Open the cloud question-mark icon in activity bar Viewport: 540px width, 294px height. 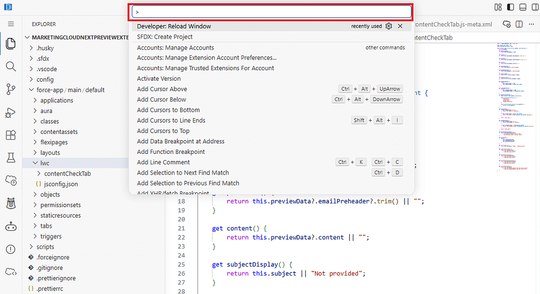click(x=11, y=180)
